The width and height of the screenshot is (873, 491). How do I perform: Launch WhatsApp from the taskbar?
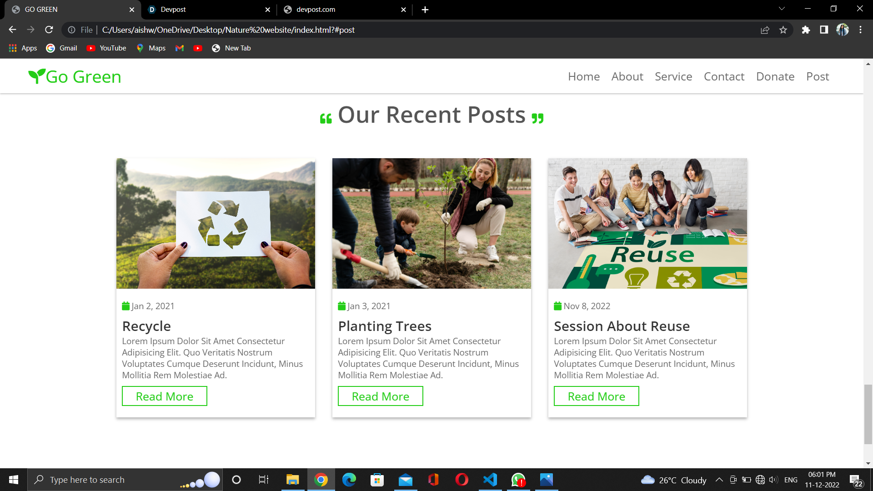(x=517, y=480)
